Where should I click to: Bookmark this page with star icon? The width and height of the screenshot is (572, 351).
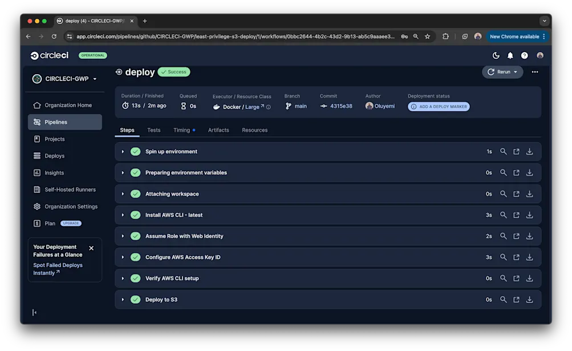pyautogui.click(x=428, y=37)
